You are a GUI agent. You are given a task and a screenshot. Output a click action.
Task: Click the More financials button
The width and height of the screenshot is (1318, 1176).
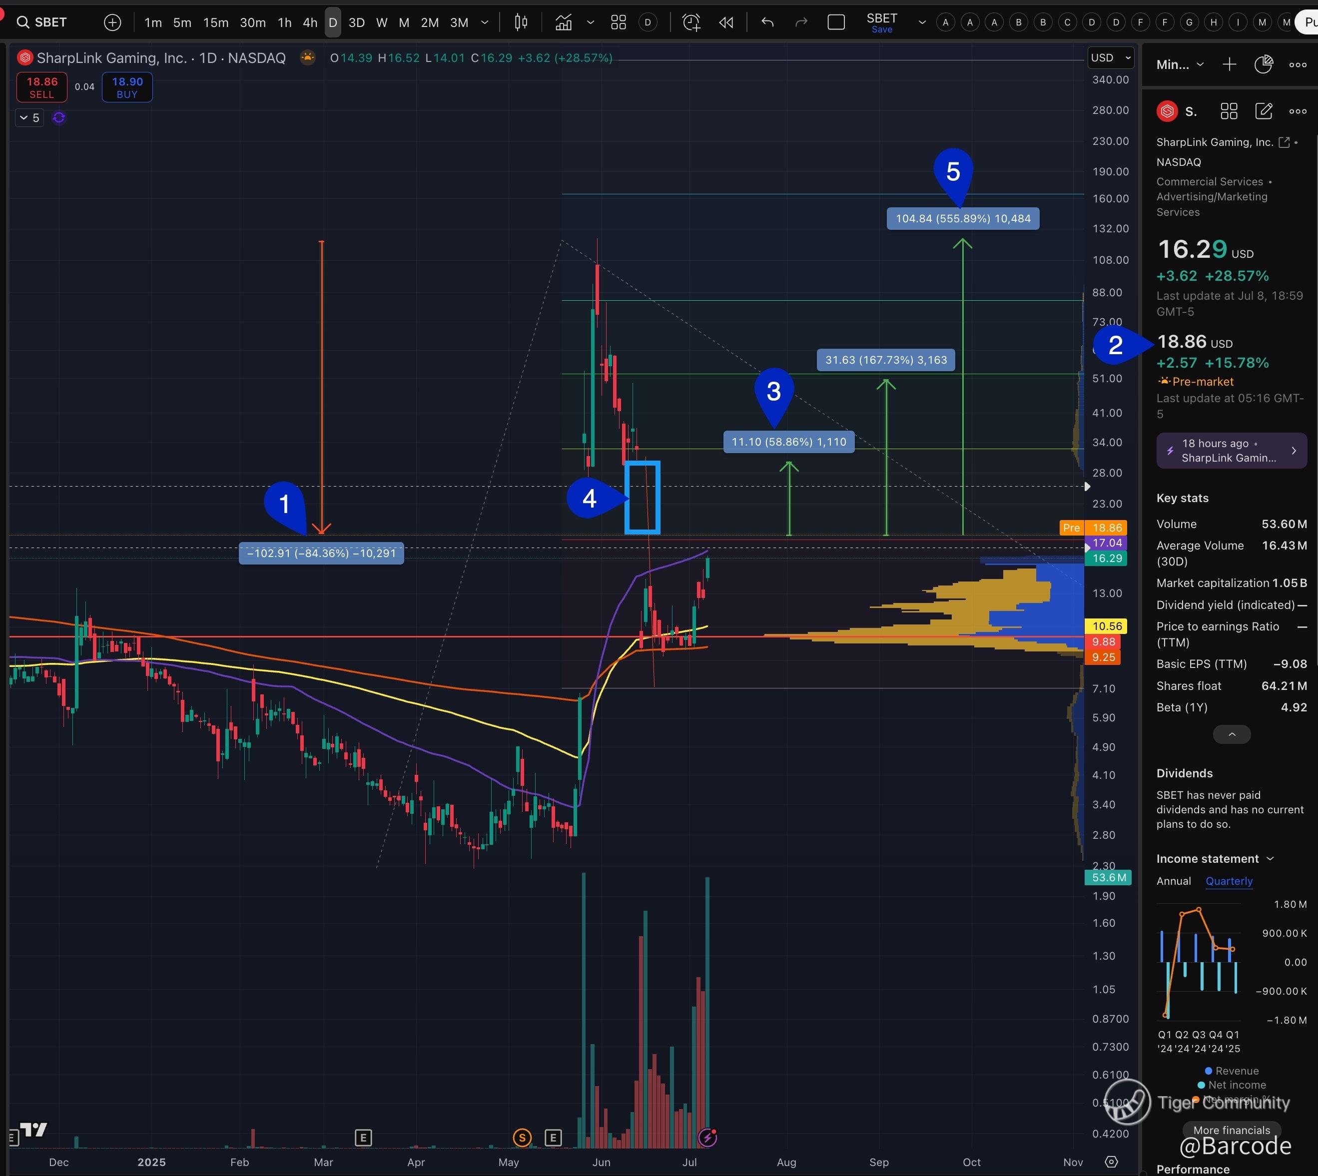1232,1130
